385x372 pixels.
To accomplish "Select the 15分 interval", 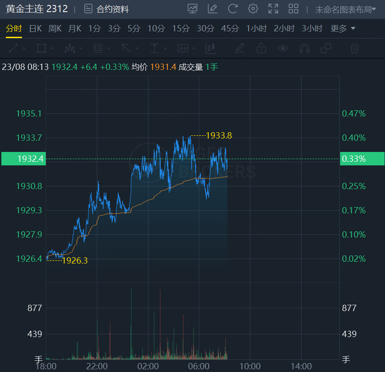I will 181,28.
